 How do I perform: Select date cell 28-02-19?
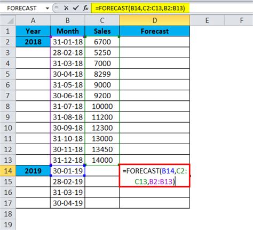pos(68,181)
